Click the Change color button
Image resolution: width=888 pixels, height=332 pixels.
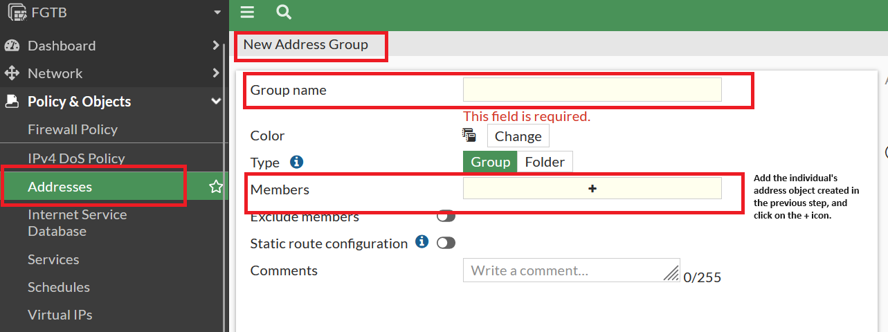tap(518, 136)
